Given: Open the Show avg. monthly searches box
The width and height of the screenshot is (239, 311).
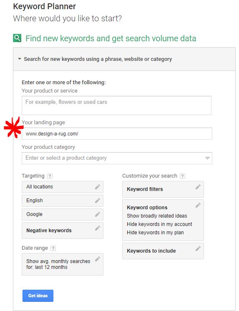Looking at the screenshot, I should pyautogui.click(x=63, y=264).
